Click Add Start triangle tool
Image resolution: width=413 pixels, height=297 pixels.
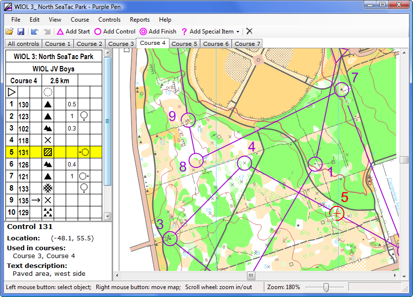click(73, 32)
